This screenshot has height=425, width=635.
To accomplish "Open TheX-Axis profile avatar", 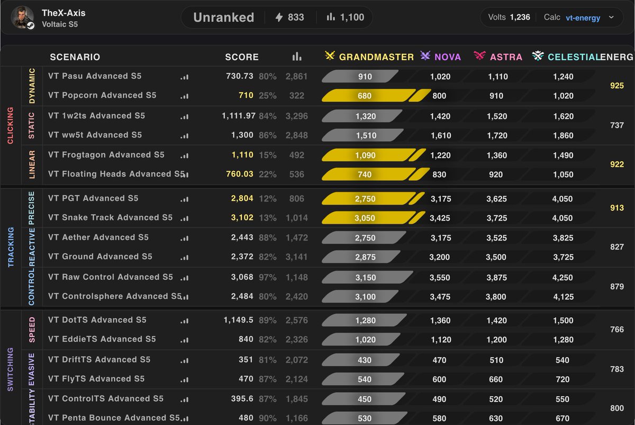I will click(x=22, y=17).
